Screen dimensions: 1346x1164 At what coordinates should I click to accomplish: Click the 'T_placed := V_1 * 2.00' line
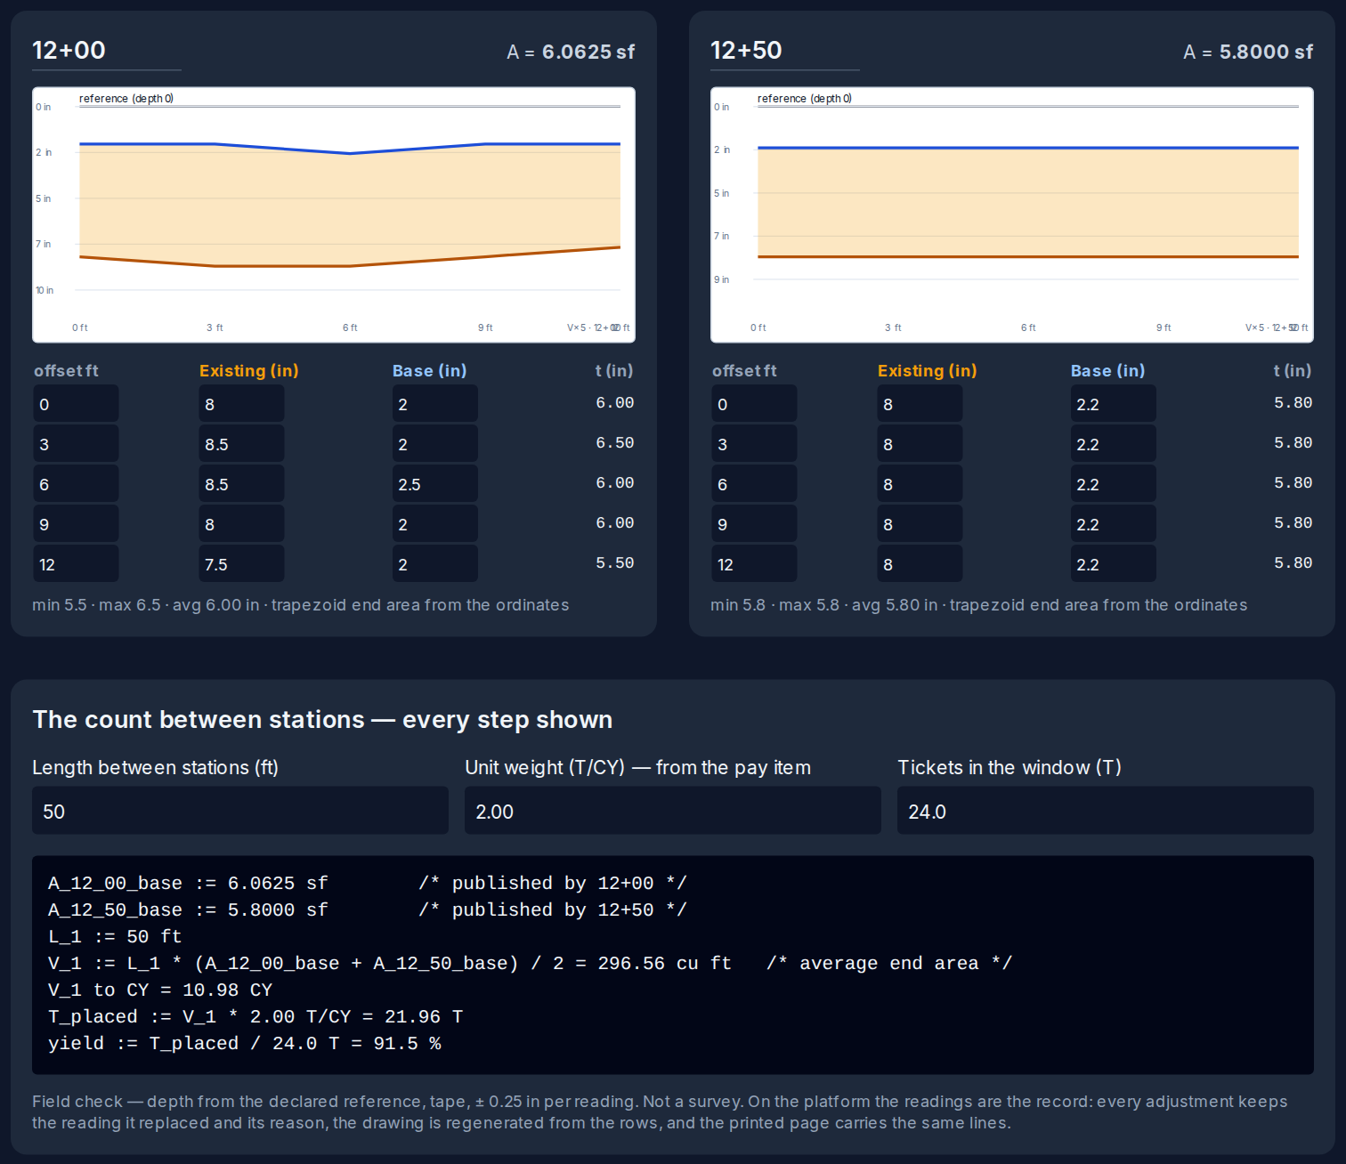255,1016
